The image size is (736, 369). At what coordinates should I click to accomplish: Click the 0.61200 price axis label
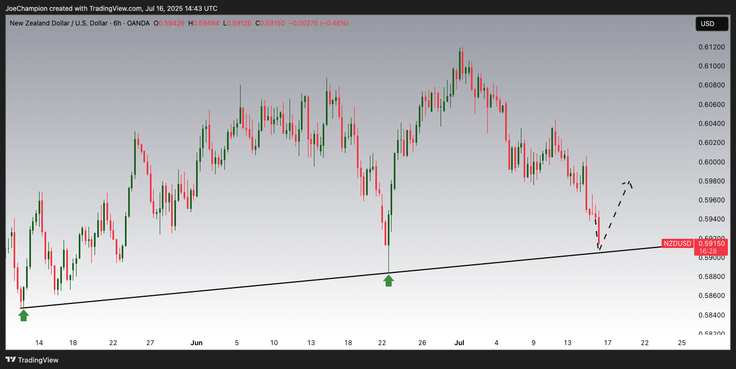click(710, 47)
